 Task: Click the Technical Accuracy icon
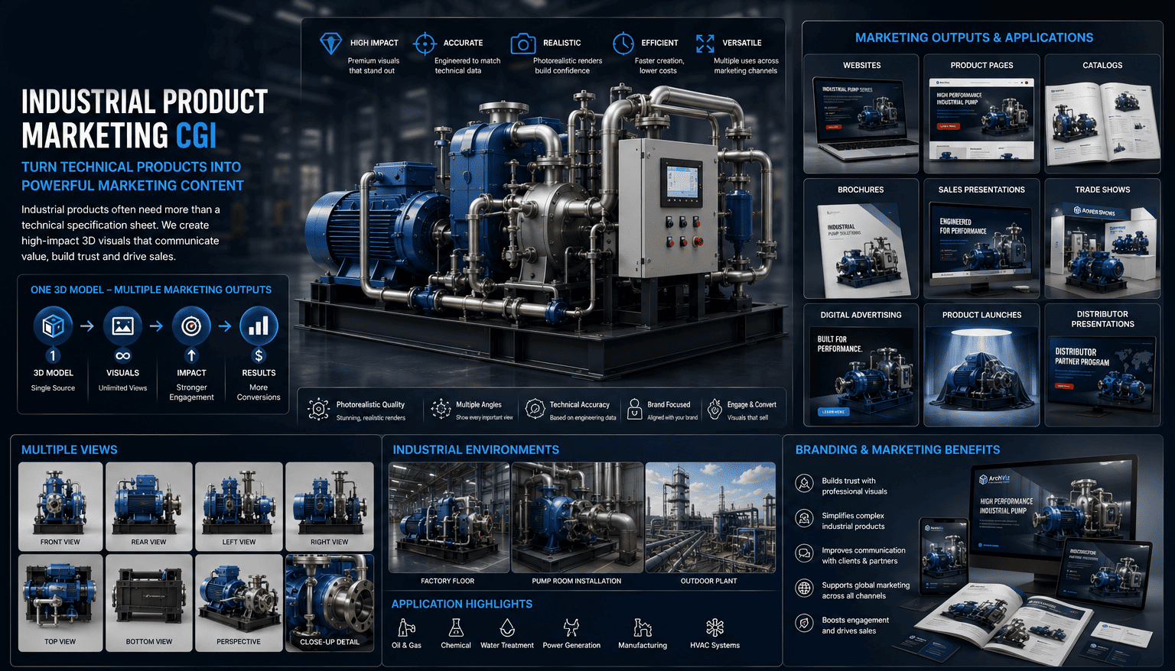click(x=535, y=410)
